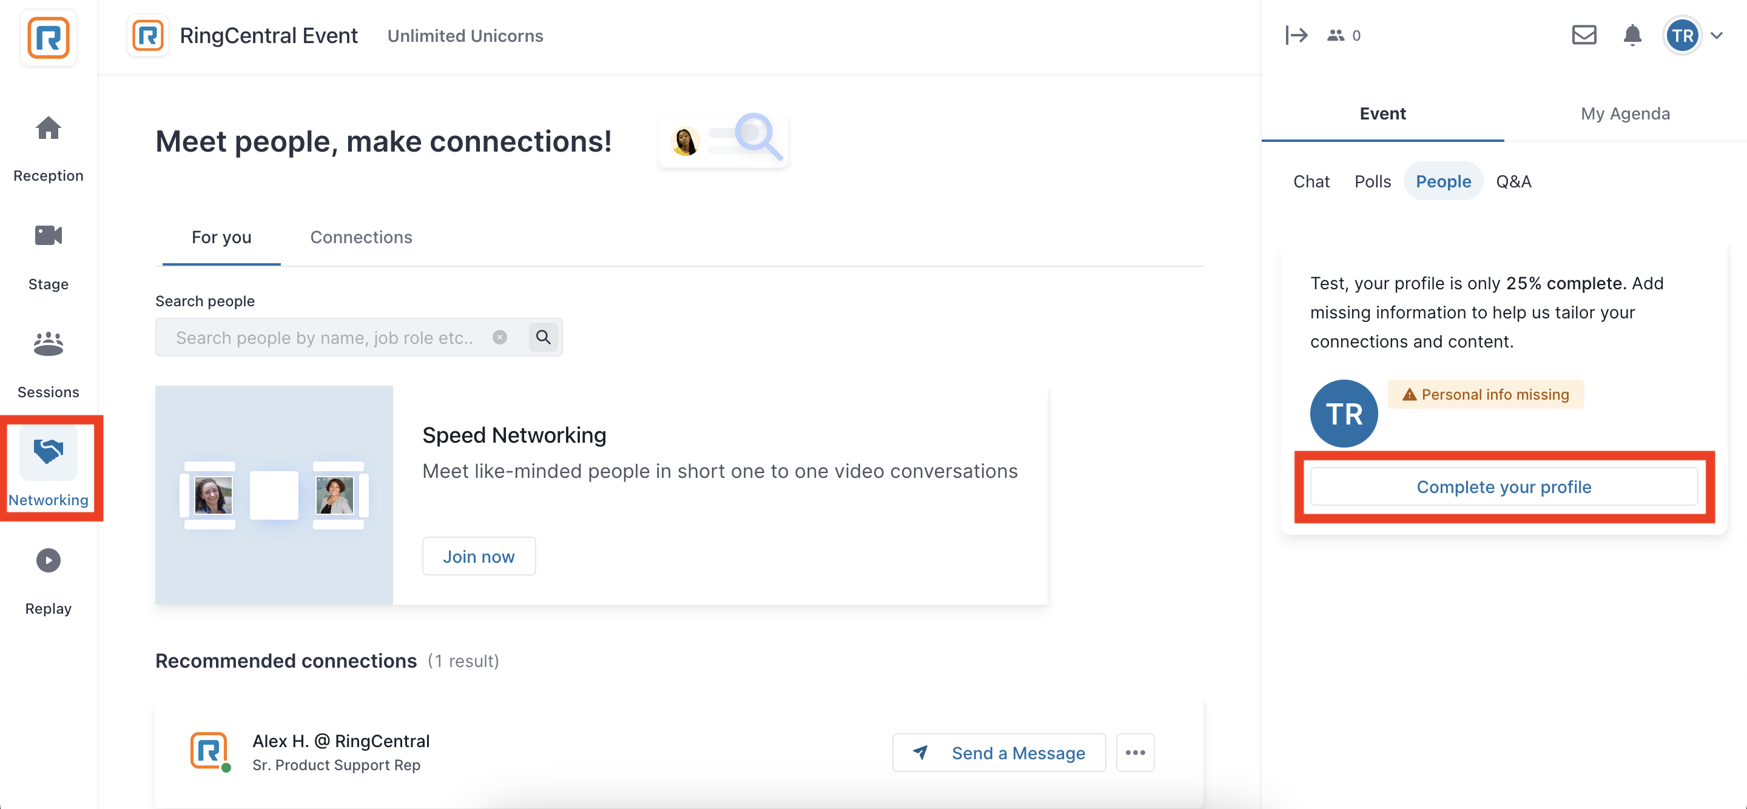Click Alex H. RingCentral avatar
This screenshot has width=1747, height=809.
209,751
